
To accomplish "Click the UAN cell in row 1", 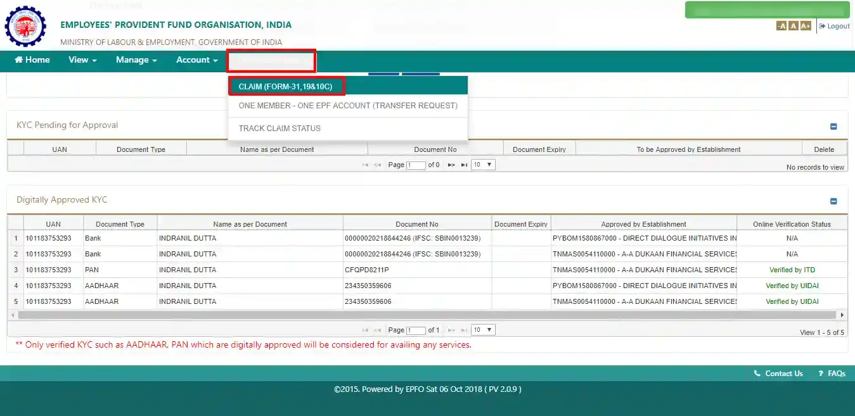I will pos(53,238).
